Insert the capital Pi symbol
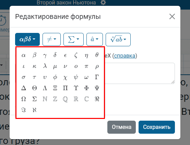The image size is (190, 145). coord(66,88)
